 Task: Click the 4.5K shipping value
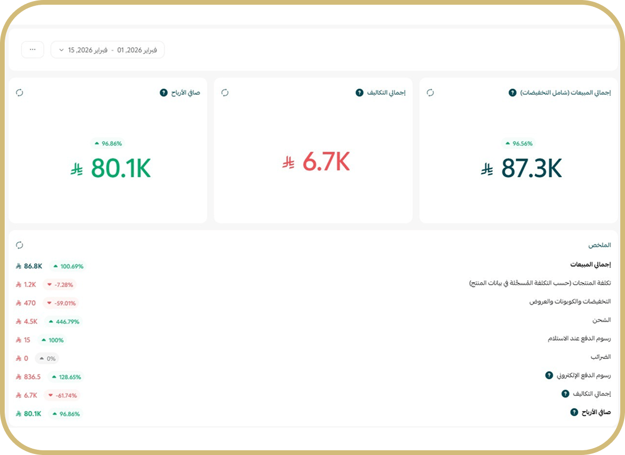coord(30,321)
